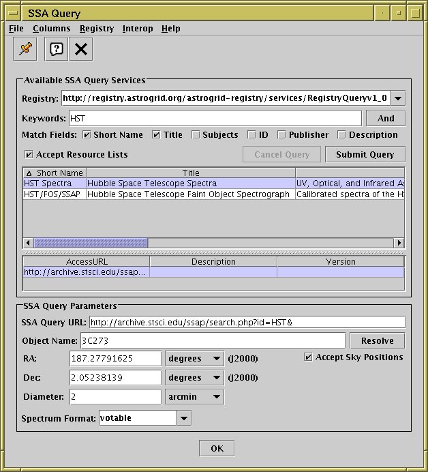Open the Diameter arcmin units dropdown
The height and width of the screenshot is (472, 428).
(x=195, y=397)
